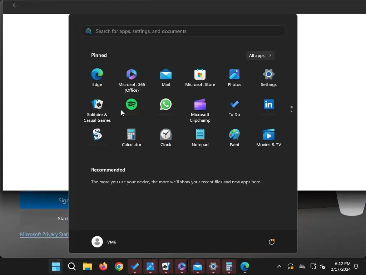Open the pinned Mail app
This screenshot has height=275, width=366.
(x=166, y=78)
